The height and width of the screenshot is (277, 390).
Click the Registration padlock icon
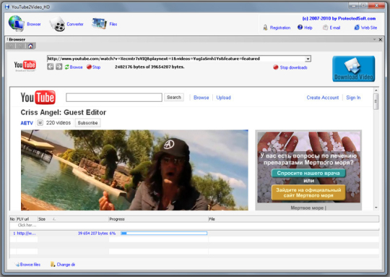265,27
